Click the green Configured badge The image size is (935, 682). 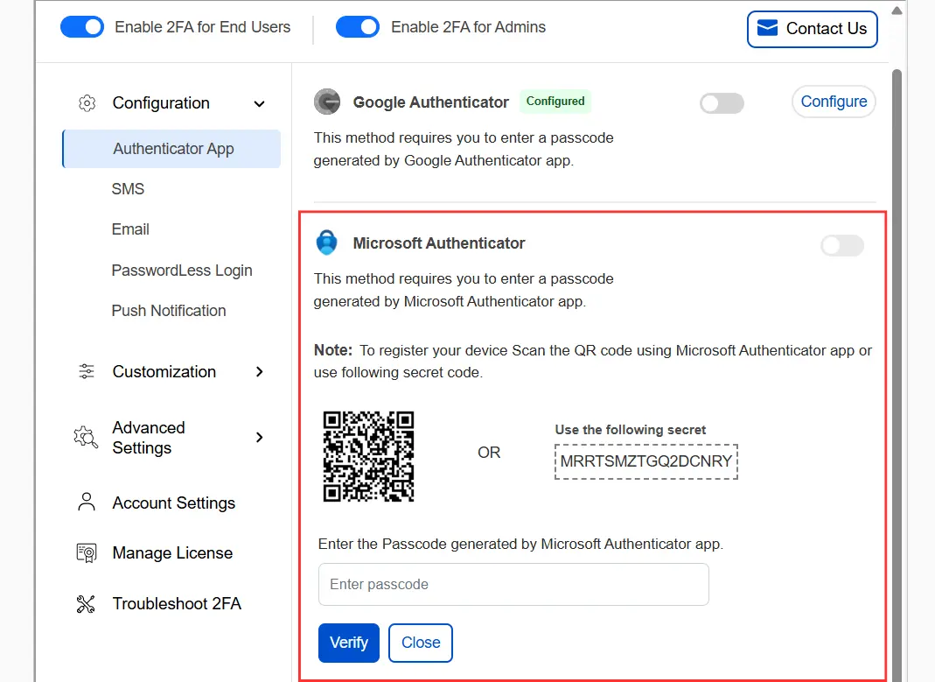point(555,102)
